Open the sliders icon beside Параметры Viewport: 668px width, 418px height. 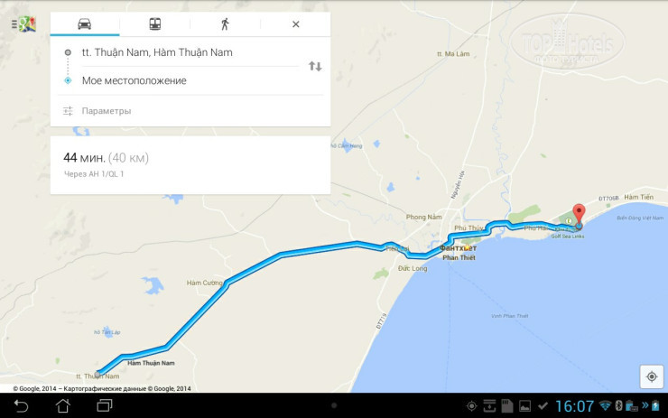pyautogui.click(x=68, y=111)
